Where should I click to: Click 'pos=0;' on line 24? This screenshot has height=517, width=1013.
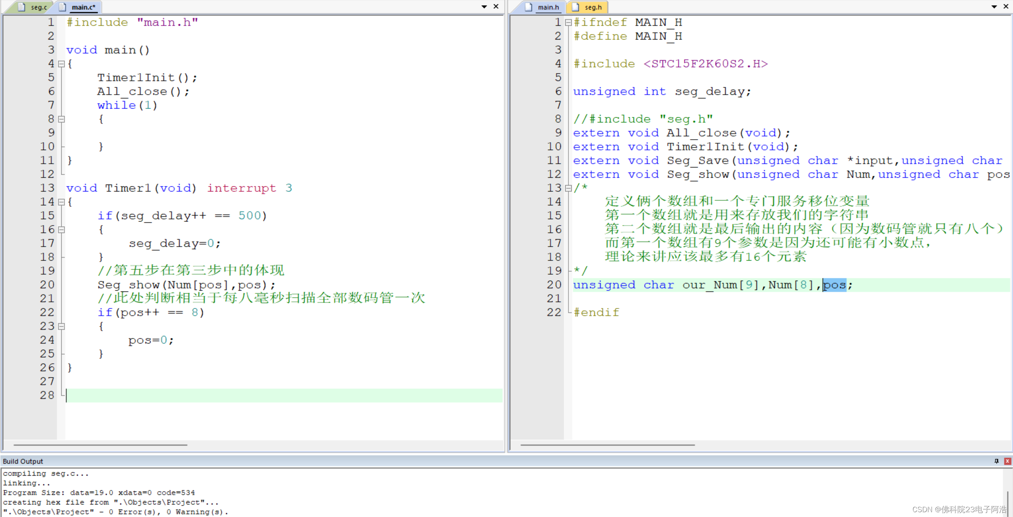tap(151, 340)
